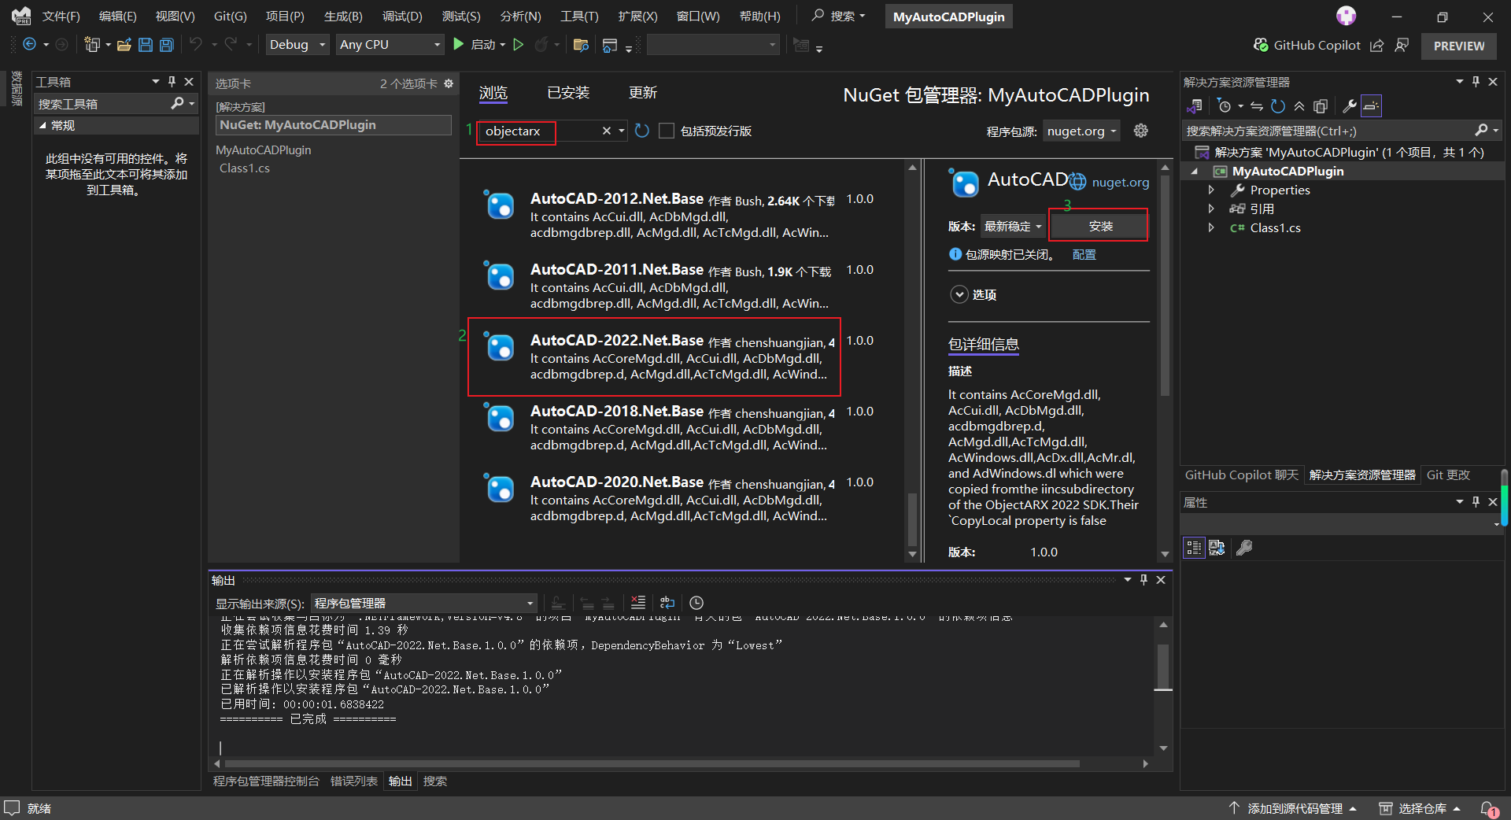Collapse the 常规 toolbox group
Screen dimensions: 1511x820
tap(42, 125)
